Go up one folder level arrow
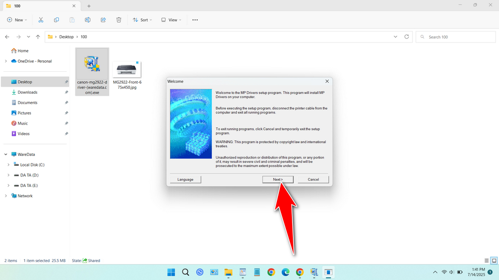Viewport: 499px width, 280px height. (38, 37)
